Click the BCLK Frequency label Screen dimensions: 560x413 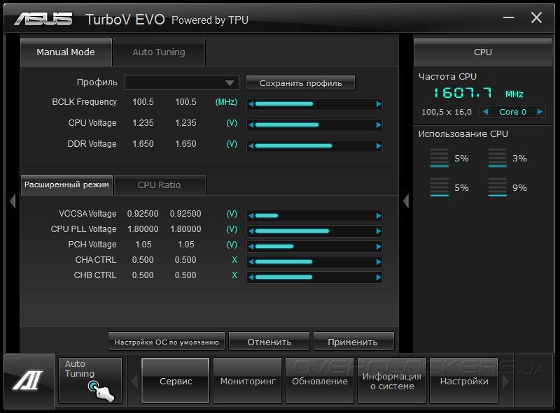(x=84, y=102)
